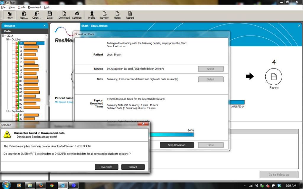Select October 10 session in Browser tree
Image resolution: width=303 pixels, height=189 pixels.
coord(26,74)
